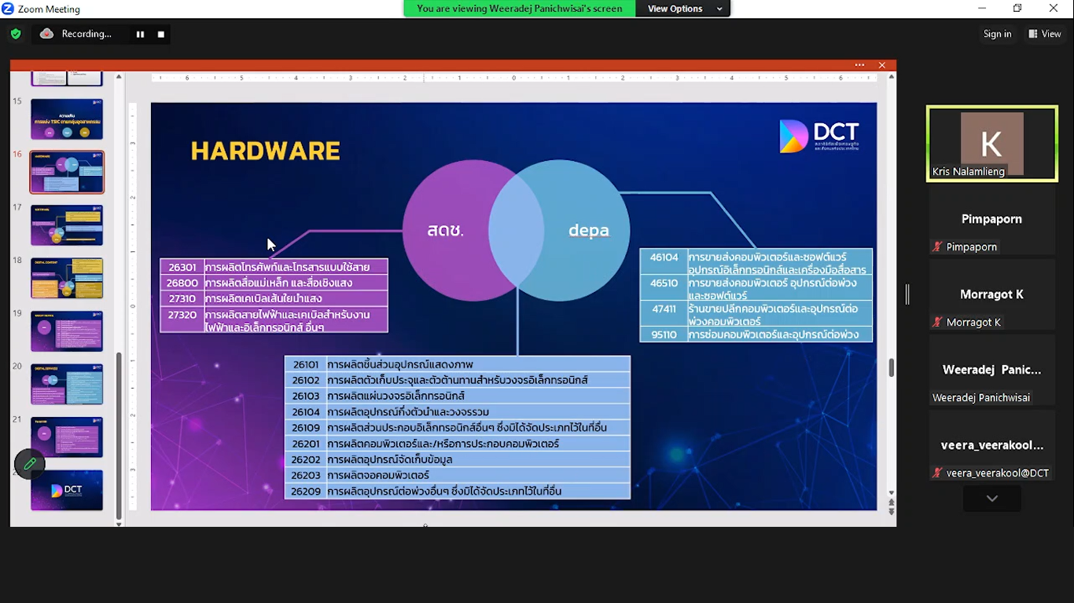Image resolution: width=1074 pixels, height=603 pixels.
Task: Click the next slide double-arrow button
Action: [891, 512]
